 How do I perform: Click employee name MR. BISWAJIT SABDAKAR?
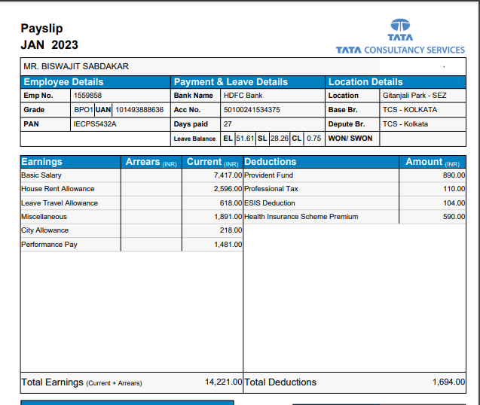coord(76,66)
